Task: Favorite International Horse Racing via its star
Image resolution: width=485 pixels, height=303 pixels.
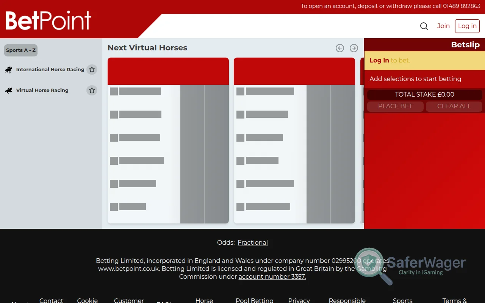Action: pyautogui.click(x=92, y=69)
